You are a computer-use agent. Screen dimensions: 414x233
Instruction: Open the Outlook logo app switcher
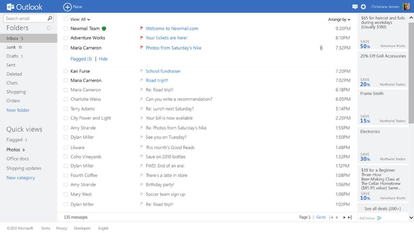pyautogui.click(x=24, y=7)
